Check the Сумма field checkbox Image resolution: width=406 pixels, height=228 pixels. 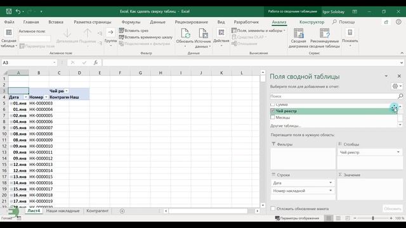pos(272,104)
